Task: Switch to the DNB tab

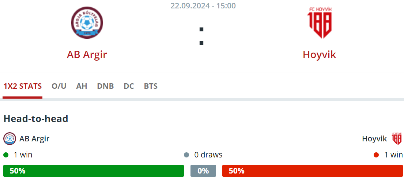Action: tap(105, 86)
